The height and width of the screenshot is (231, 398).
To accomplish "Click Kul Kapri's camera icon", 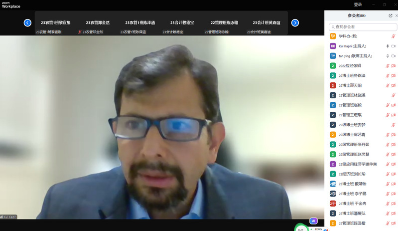I will [393, 46].
